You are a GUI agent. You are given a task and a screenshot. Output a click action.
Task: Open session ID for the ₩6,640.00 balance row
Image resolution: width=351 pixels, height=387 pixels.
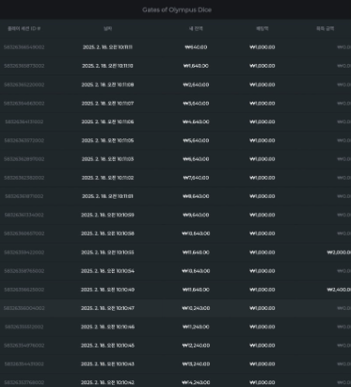(24, 159)
